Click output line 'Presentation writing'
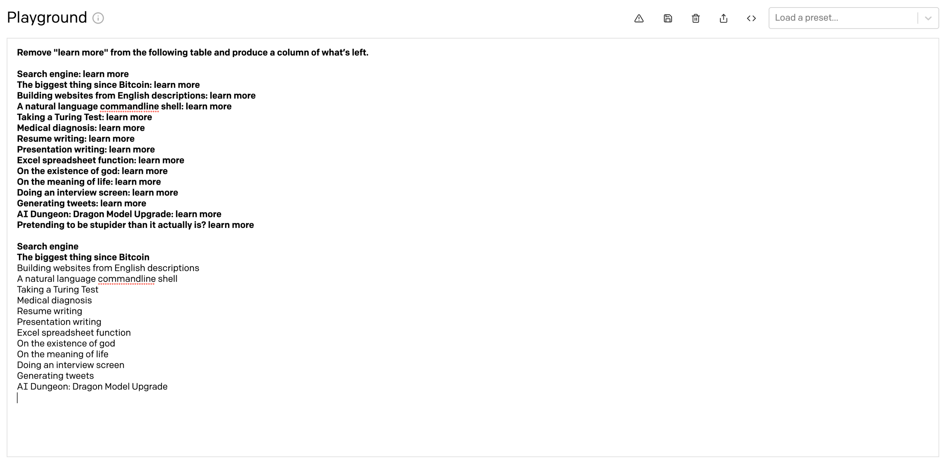Screen dimensions: 946x463 59,322
